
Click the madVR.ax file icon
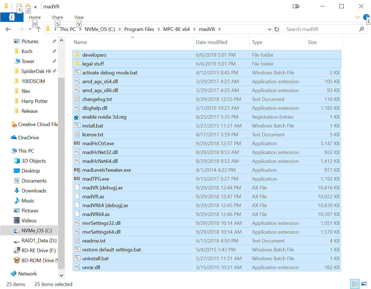point(77,196)
